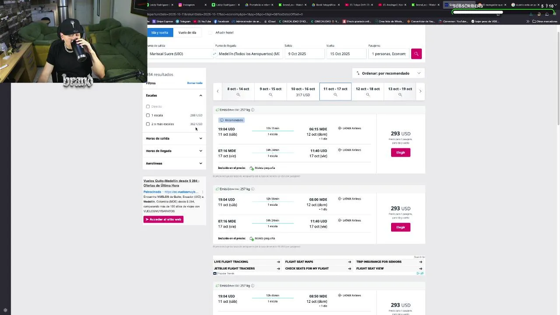560x315 pixels.
Task: Click the settings gear in bottom-left corner
Action: [5, 310]
